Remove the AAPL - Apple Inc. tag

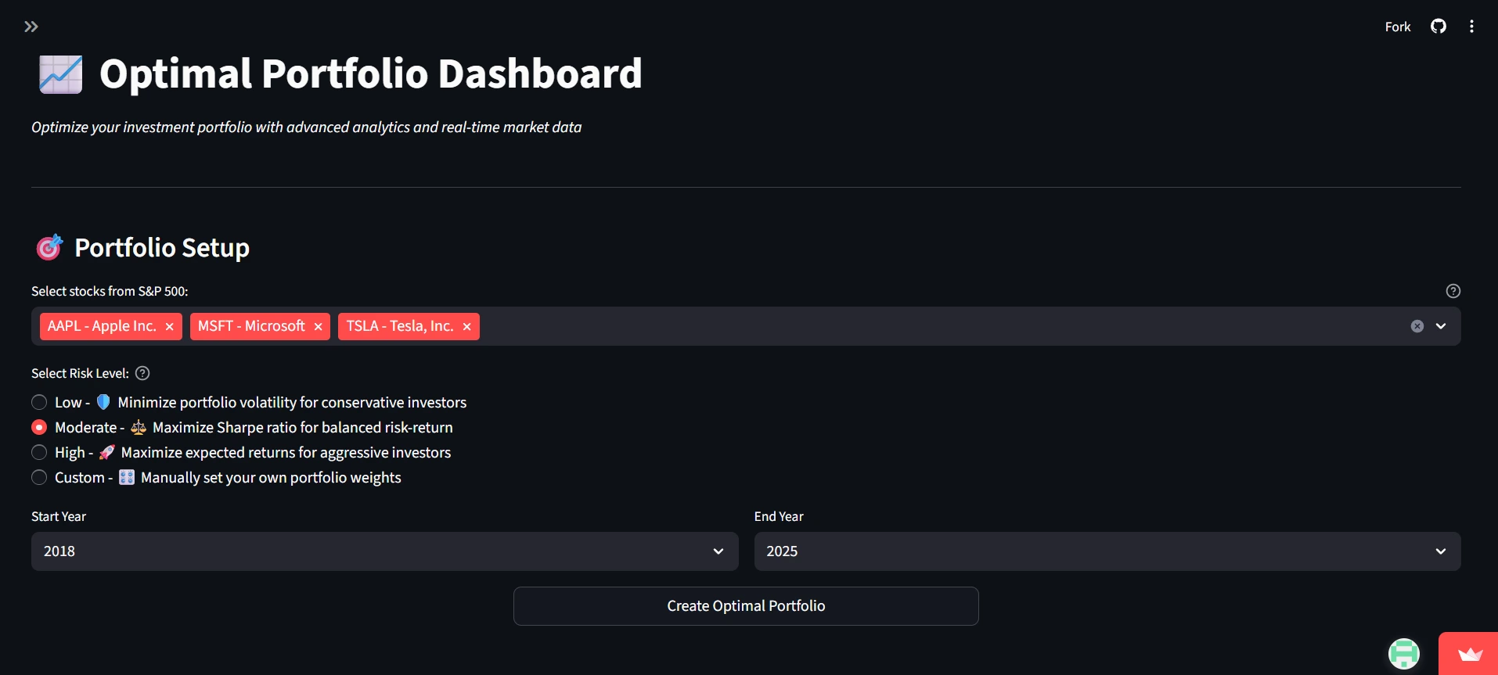[169, 327]
